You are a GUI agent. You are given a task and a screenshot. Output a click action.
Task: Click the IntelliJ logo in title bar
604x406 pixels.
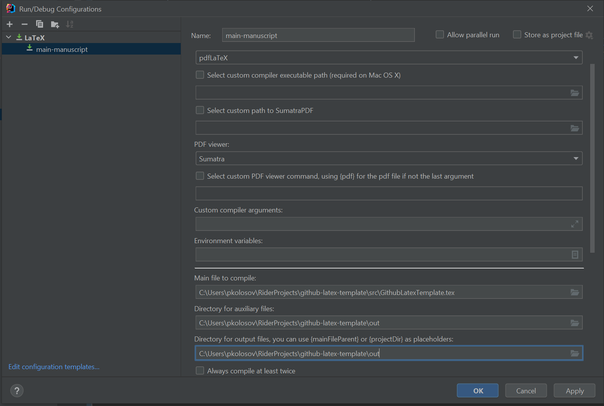pyautogui.click(x=10, y=8)
